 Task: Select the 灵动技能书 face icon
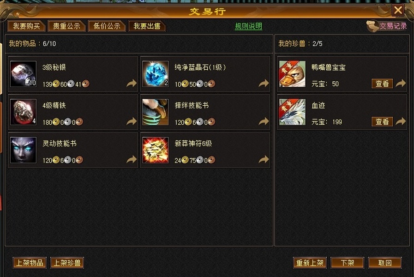23,150
